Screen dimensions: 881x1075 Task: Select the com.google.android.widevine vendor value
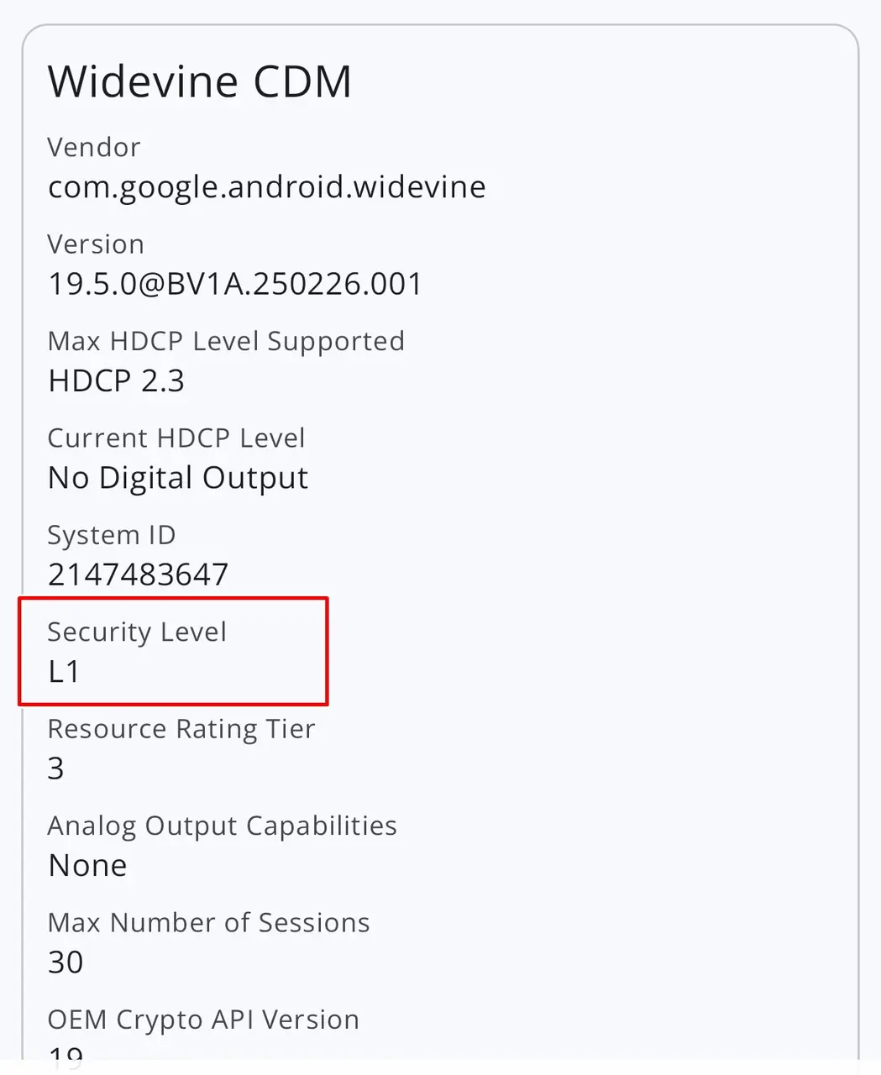click(x=267, y=186)
